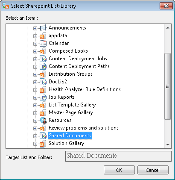This screenshot has width=175, height=180.
Task: Expand the appdata node
Action: (35, 36)
